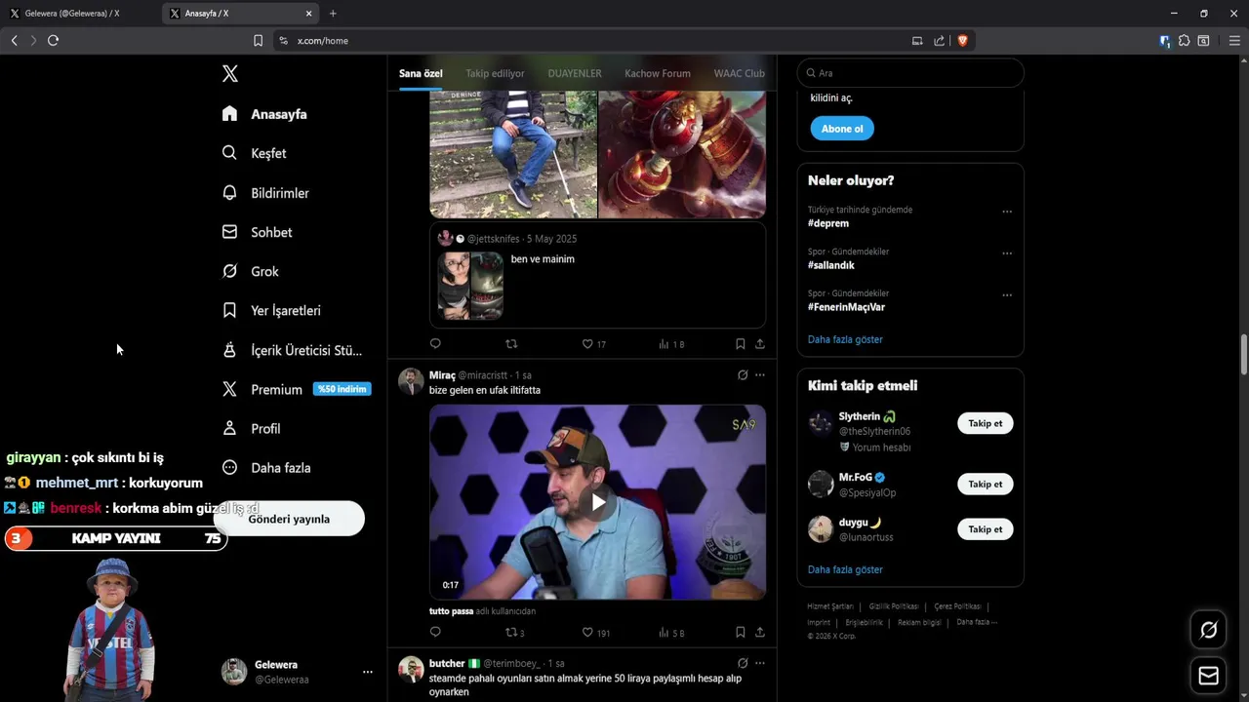Click Brave shields icon in address bar
Viewport: 1249px width, 702px height.
point(962,40)
